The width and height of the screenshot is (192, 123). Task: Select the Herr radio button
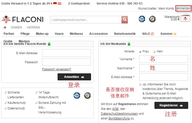click(x=154, y=52)
